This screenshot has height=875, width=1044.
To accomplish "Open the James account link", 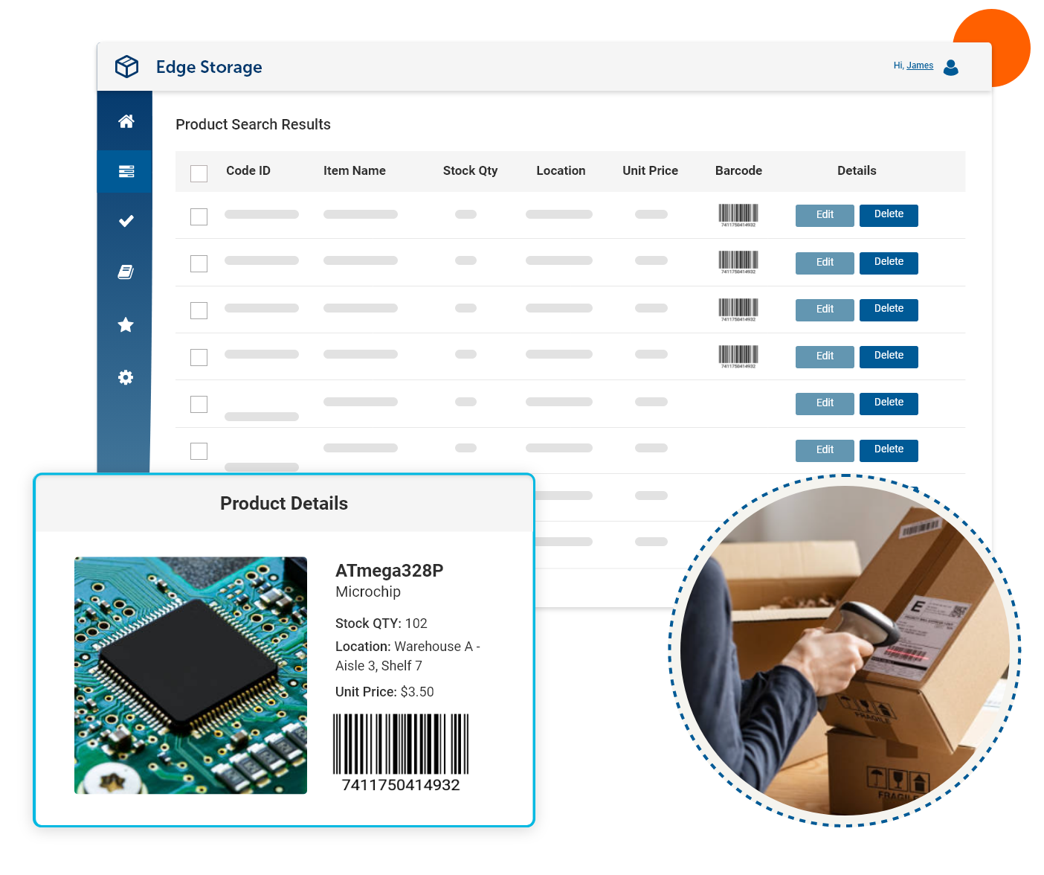I will click(x=920, y=65).
